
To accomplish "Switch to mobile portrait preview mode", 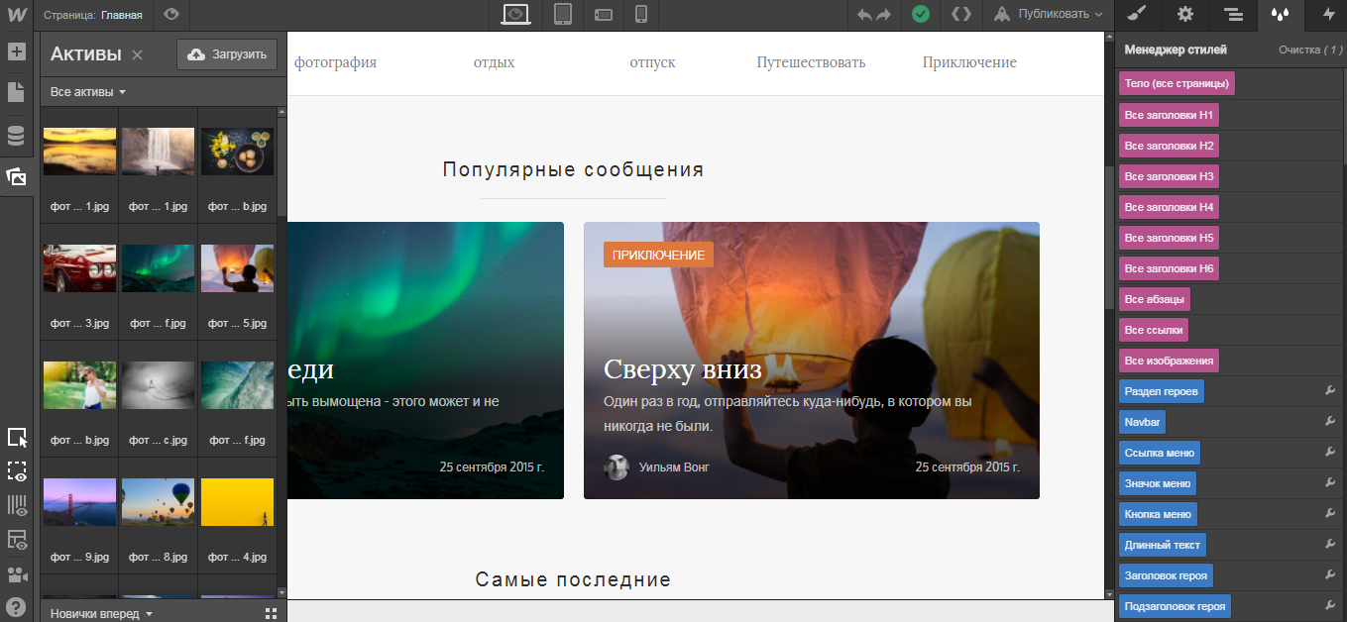I will coord(640,15).
